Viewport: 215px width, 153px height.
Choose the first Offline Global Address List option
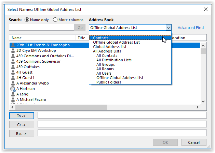coord(130,42)
